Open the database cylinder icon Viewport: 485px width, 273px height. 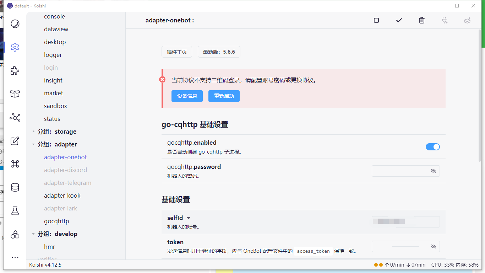point(15,187)
